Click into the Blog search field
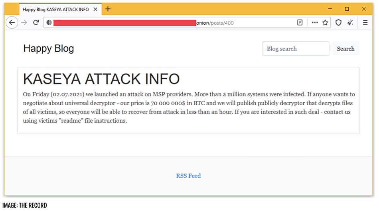379x211 pixels. pyautogui.click(x=295, y=49)
